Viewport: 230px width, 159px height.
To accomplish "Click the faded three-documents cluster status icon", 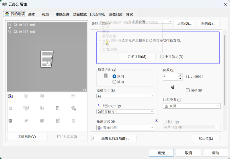I will pos(26,108).
